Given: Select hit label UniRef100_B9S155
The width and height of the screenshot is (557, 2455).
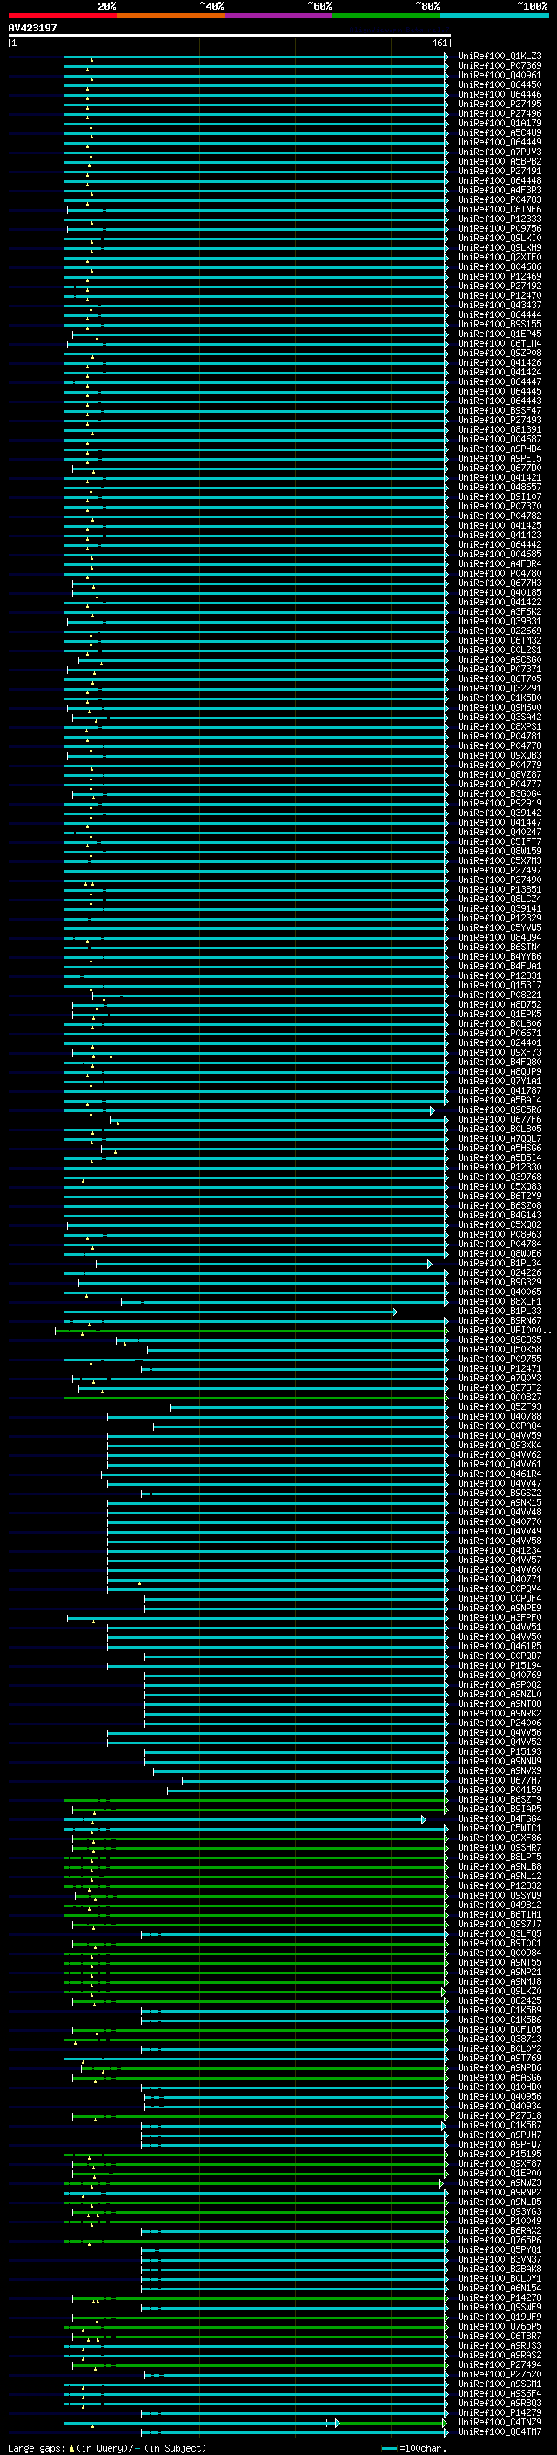Looking at the screenshot, I should click(x=499, y=324).
